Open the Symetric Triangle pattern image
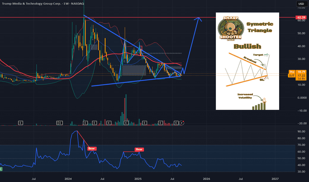 247,61
